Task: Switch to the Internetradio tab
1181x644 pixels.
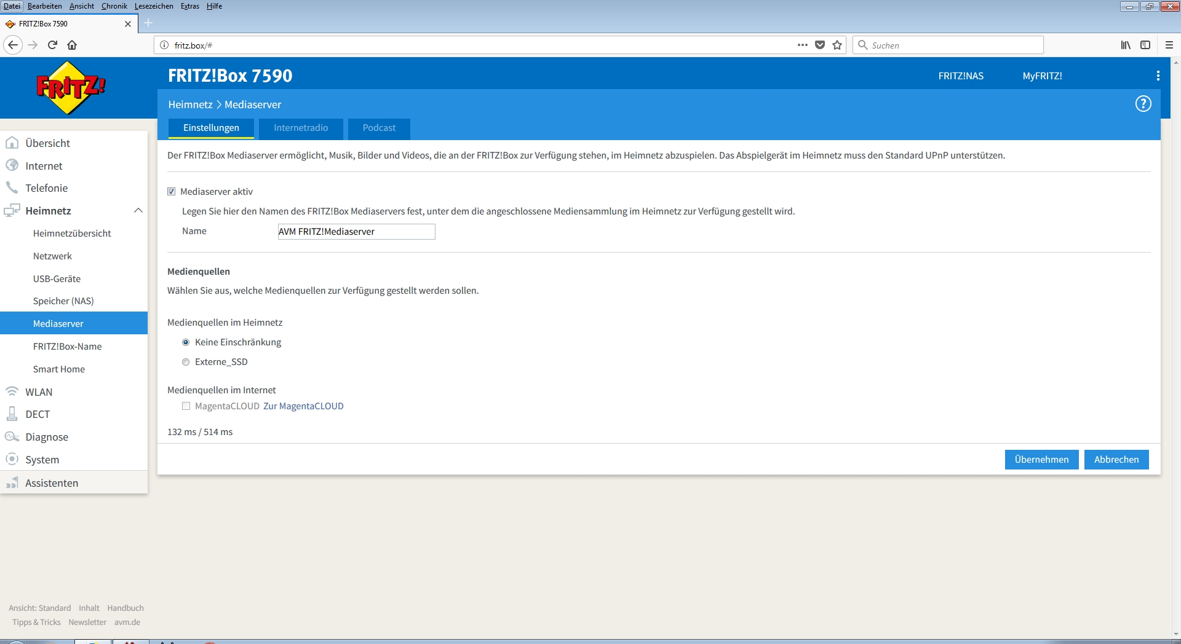Action: point(301,128)
